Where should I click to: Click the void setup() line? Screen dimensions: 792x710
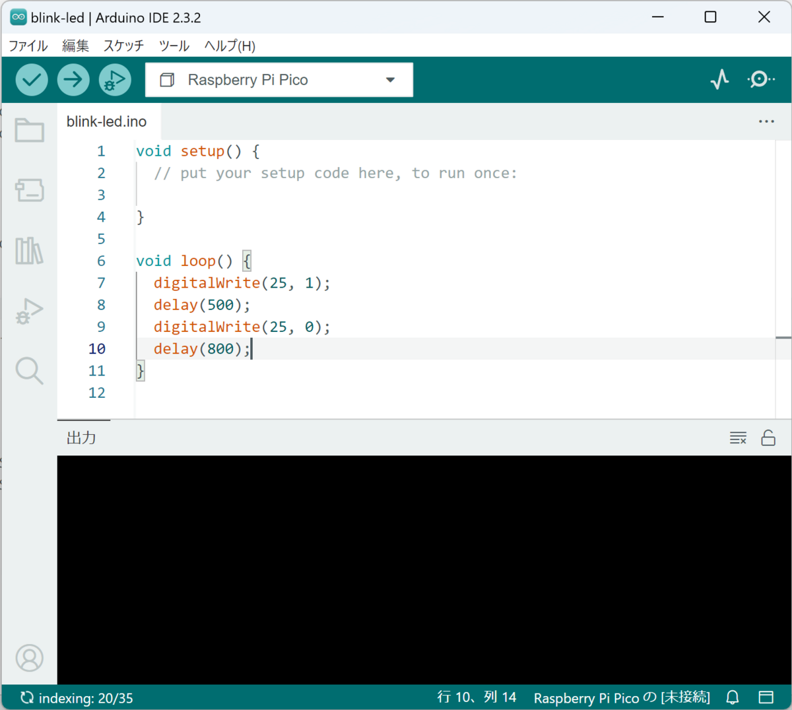(x=198, y=151)
